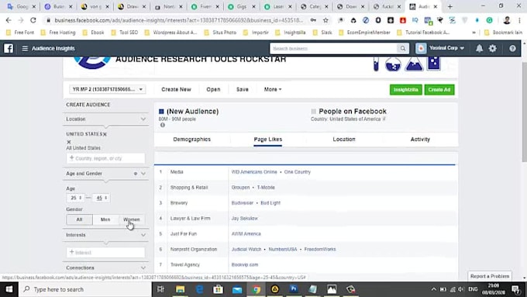This screenshot has height=297, width=527.
Task: Switch to Location tab
Action: click(344, 140)
